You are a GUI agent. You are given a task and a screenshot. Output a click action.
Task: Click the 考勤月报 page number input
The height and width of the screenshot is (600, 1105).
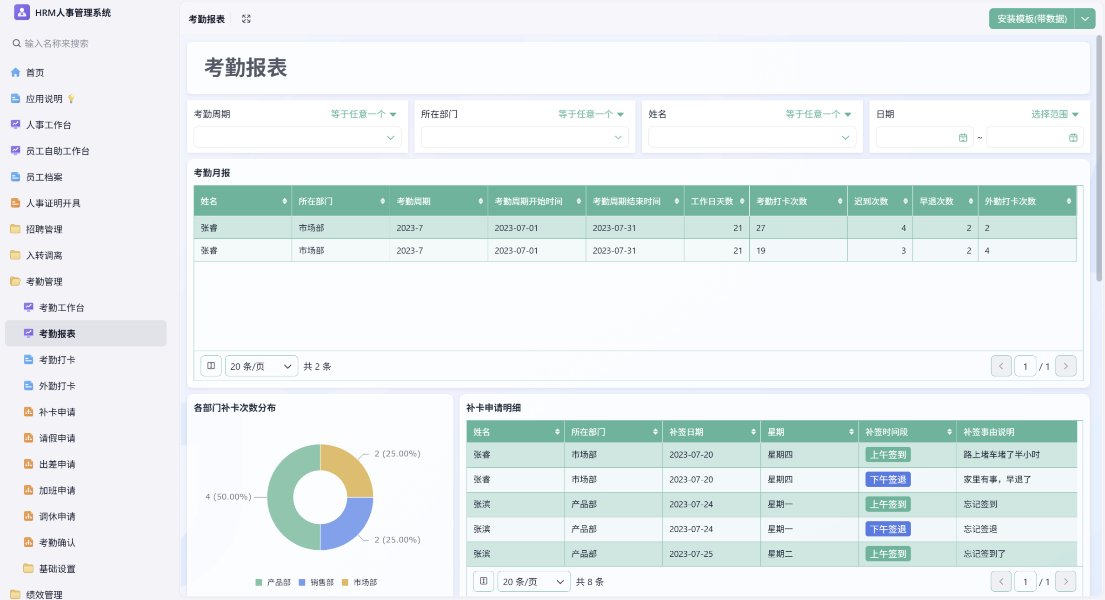tap(1025, 366)
